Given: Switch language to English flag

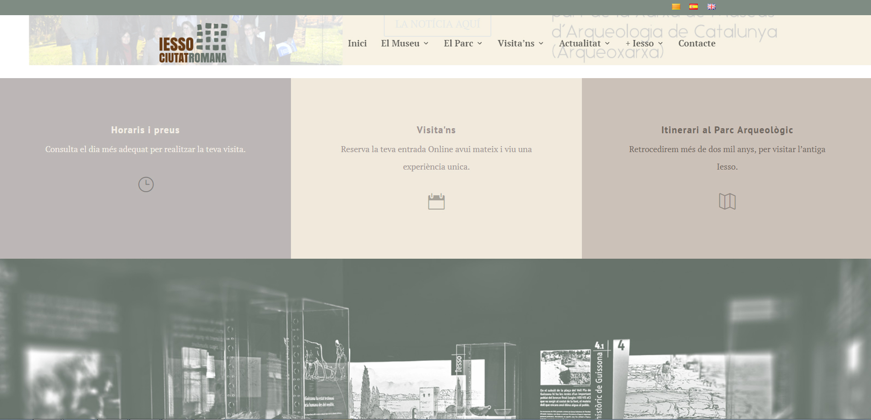Looking at the screenshot, I should [x=711, y=6].
